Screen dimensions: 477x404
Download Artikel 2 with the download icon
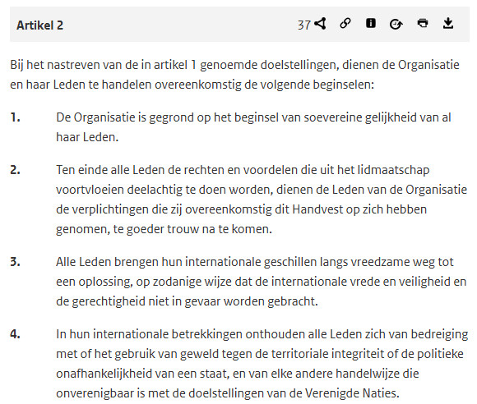click(x=448, y=23)
